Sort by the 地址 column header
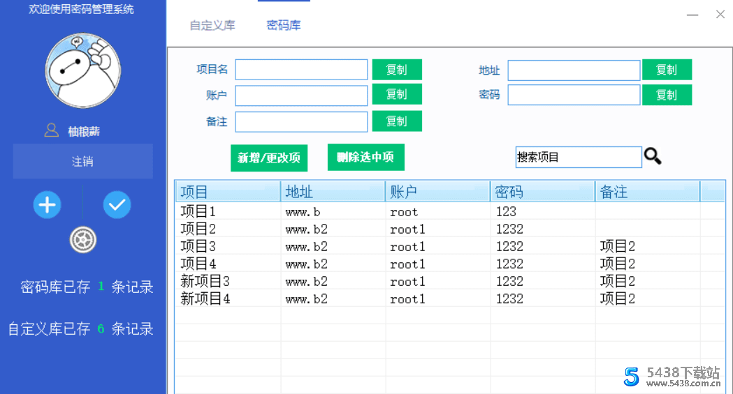 pyautogui.click(x=333, y=192)
